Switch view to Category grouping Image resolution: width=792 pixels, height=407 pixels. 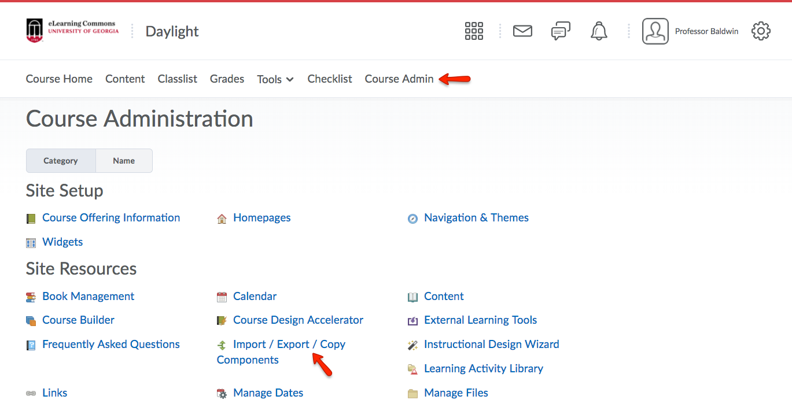coord(61,161)
